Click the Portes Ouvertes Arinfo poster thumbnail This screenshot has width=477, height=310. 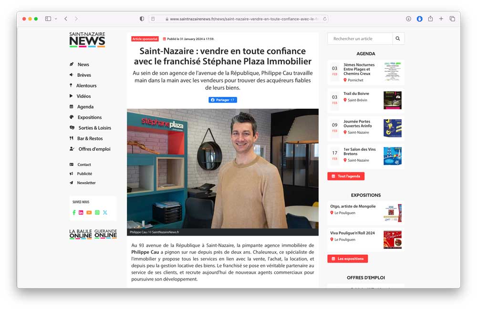tap(393, 128)
